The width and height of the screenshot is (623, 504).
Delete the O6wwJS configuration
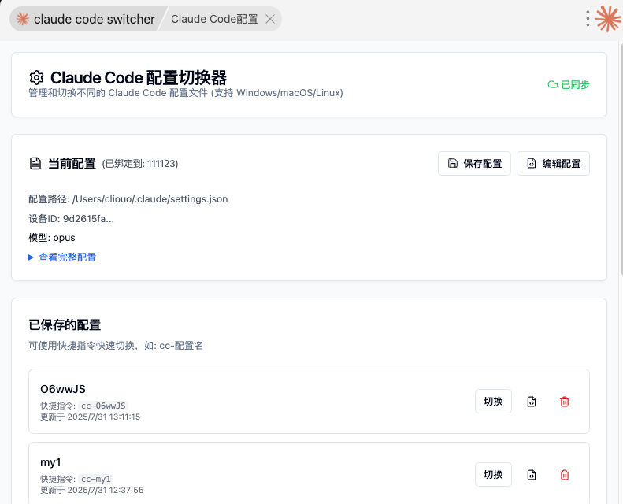(x=565, y=402)
